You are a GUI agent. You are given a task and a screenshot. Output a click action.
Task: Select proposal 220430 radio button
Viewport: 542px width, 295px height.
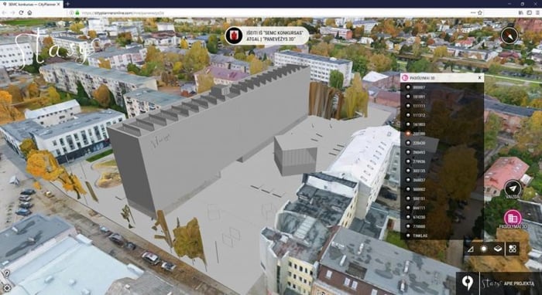click(408, 143)
